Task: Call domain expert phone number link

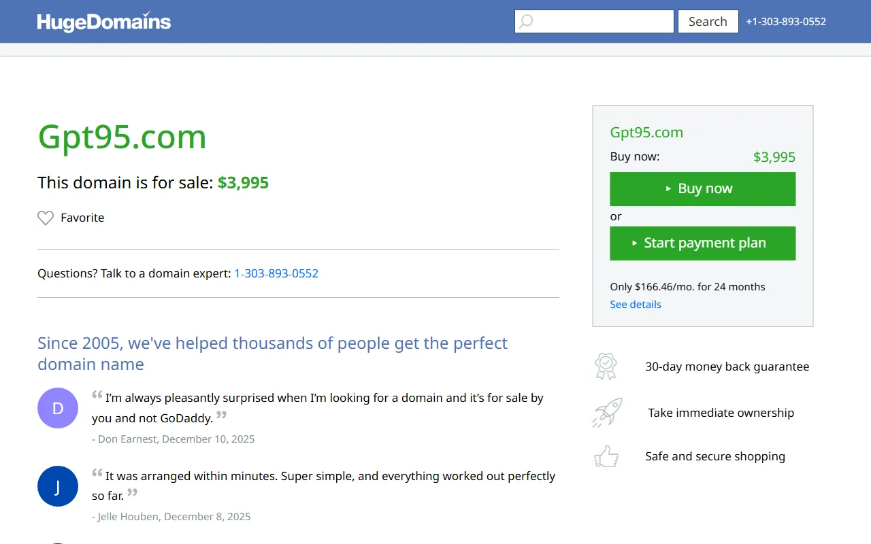Action: pyautogui.click(x=276, y=273)
